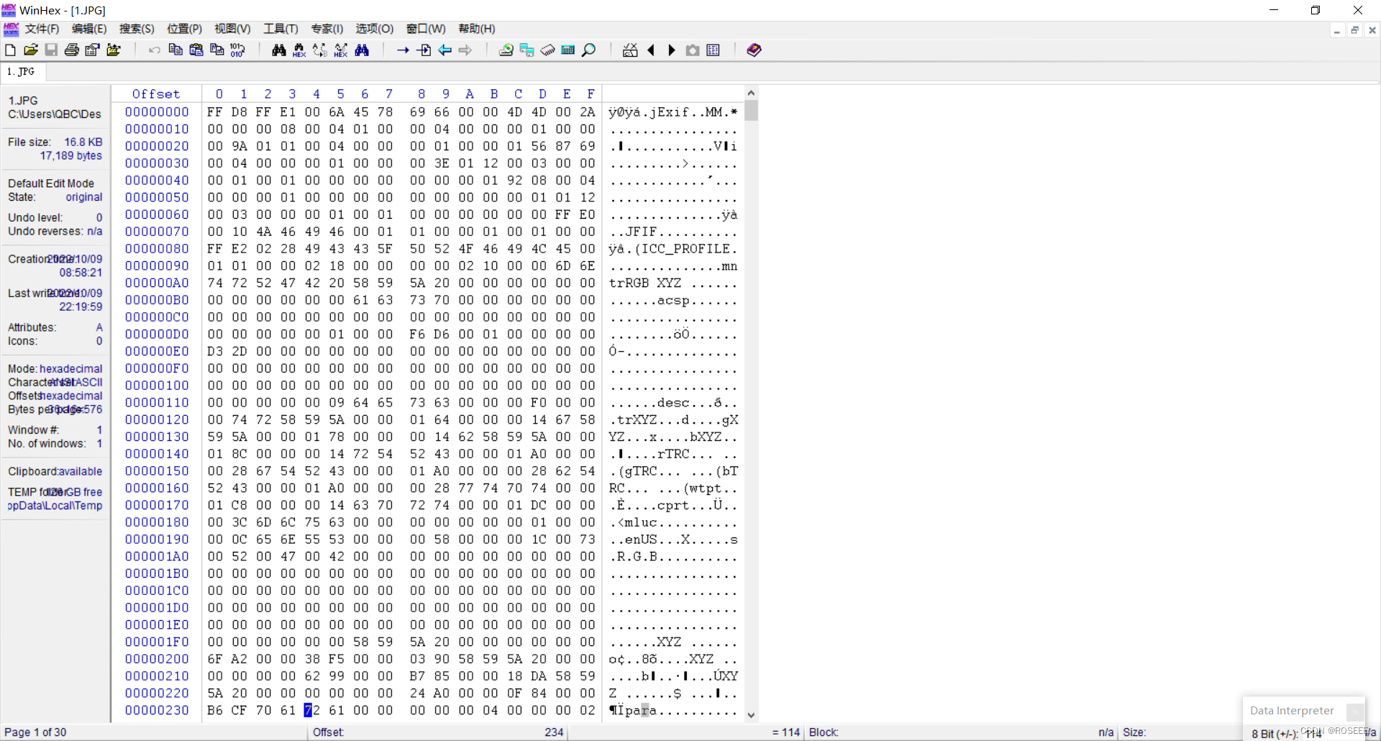1381x741 pixels.
Task: Minimize the inner document window
Action: pos(1336,30)
